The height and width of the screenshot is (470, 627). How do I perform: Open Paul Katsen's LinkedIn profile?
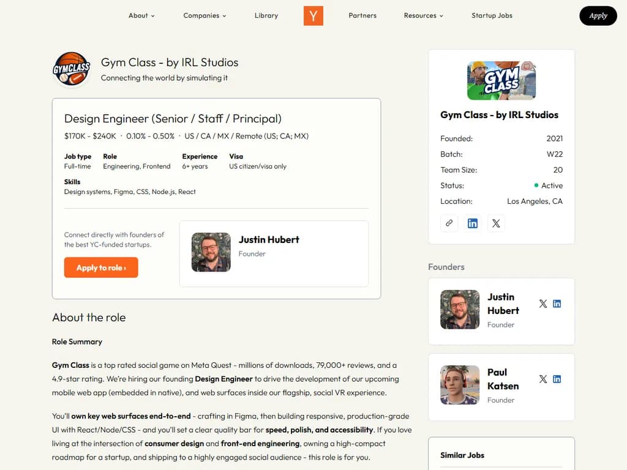557,379
